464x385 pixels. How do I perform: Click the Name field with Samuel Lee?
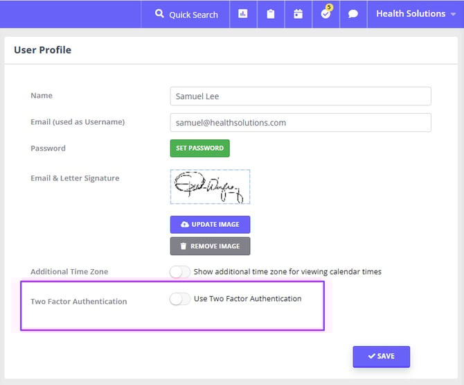[300, 96]
